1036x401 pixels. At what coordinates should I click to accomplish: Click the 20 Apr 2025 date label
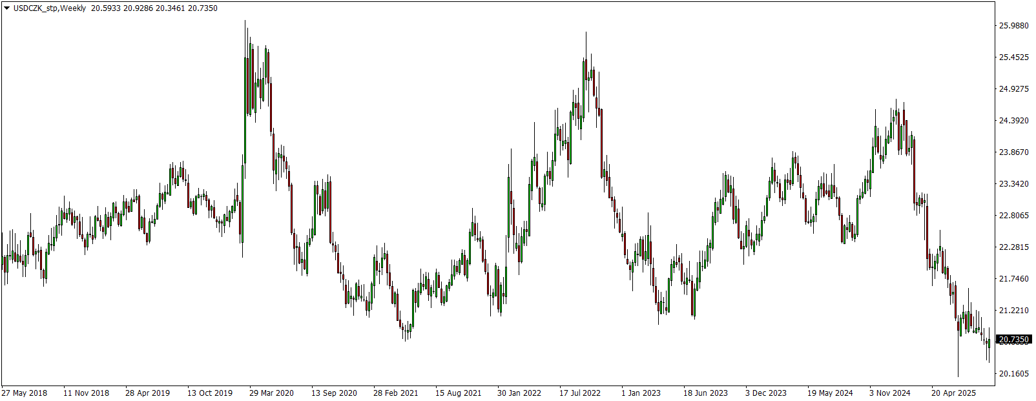(x=954, y=393)
